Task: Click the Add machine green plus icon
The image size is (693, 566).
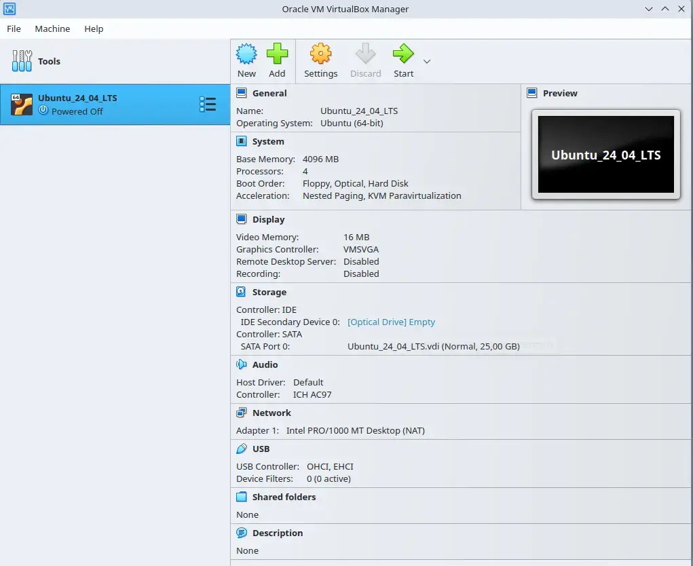Action: 277,54
